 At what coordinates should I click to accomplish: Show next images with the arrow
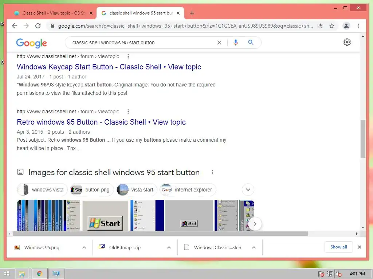pos(255,224)
